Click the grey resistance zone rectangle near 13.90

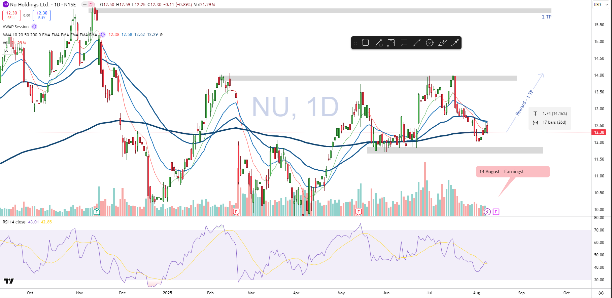coord(373,78)
